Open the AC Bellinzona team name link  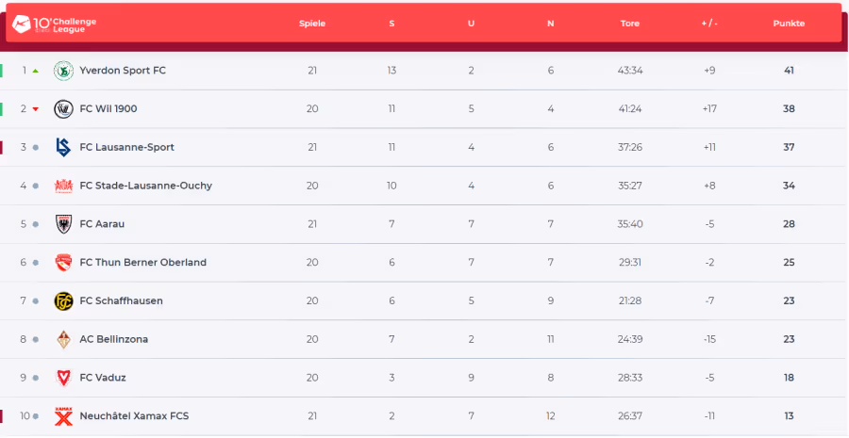point(114,339)
